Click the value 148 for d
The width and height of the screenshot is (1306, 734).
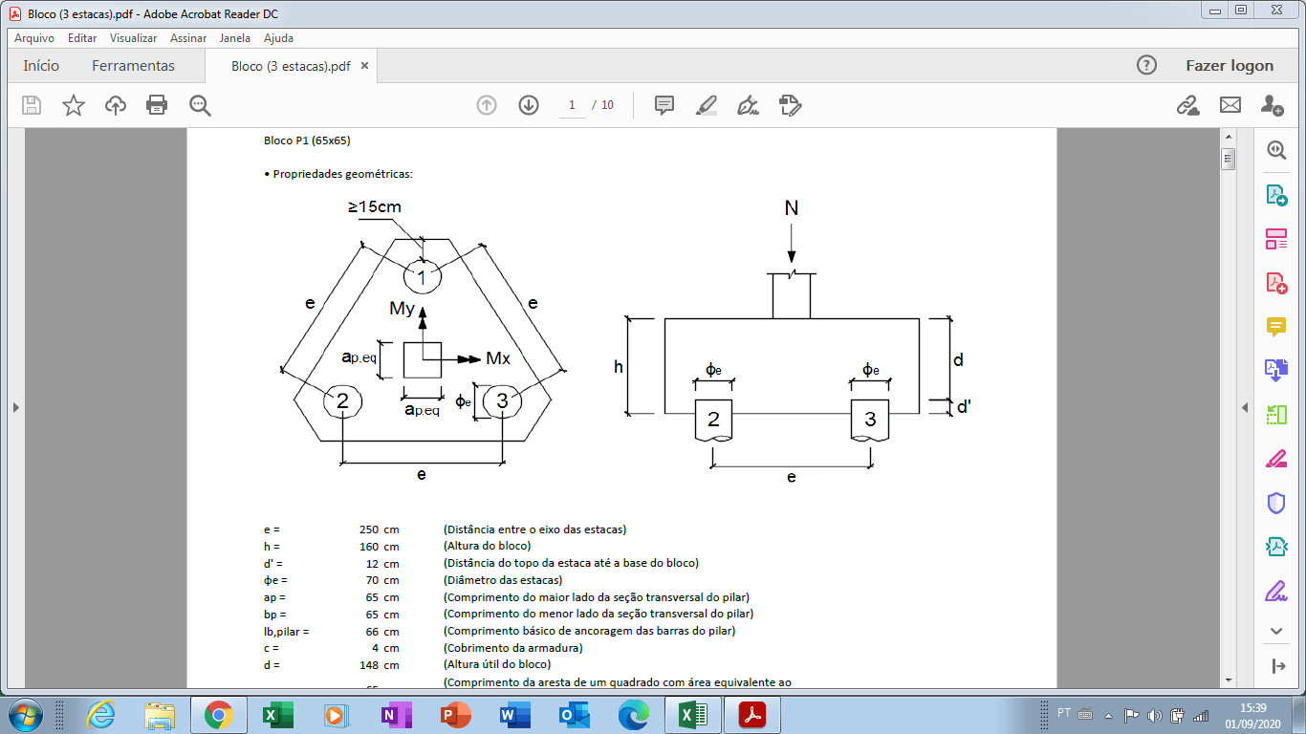[x=369, y=665]
